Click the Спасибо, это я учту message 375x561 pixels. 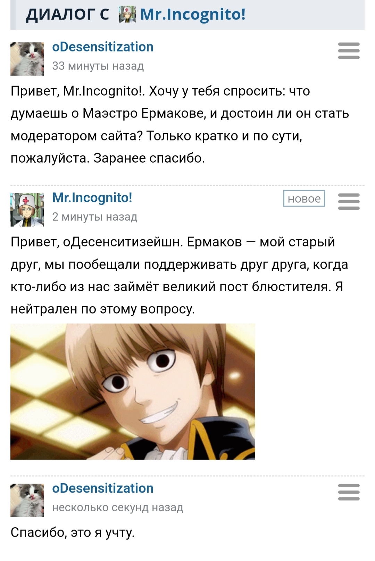(x=73, y=533)
